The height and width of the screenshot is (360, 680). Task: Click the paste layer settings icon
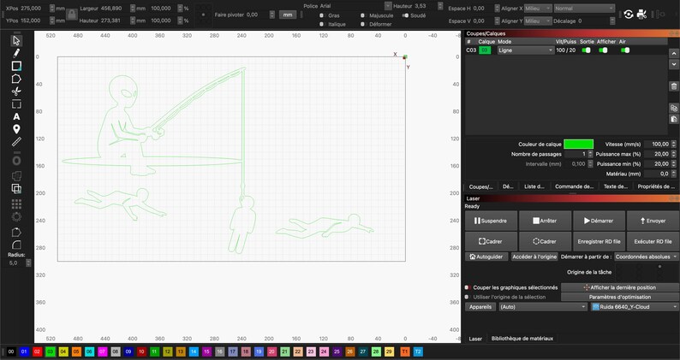point(673,119)
